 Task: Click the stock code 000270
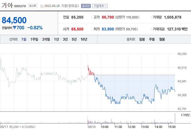20,6
